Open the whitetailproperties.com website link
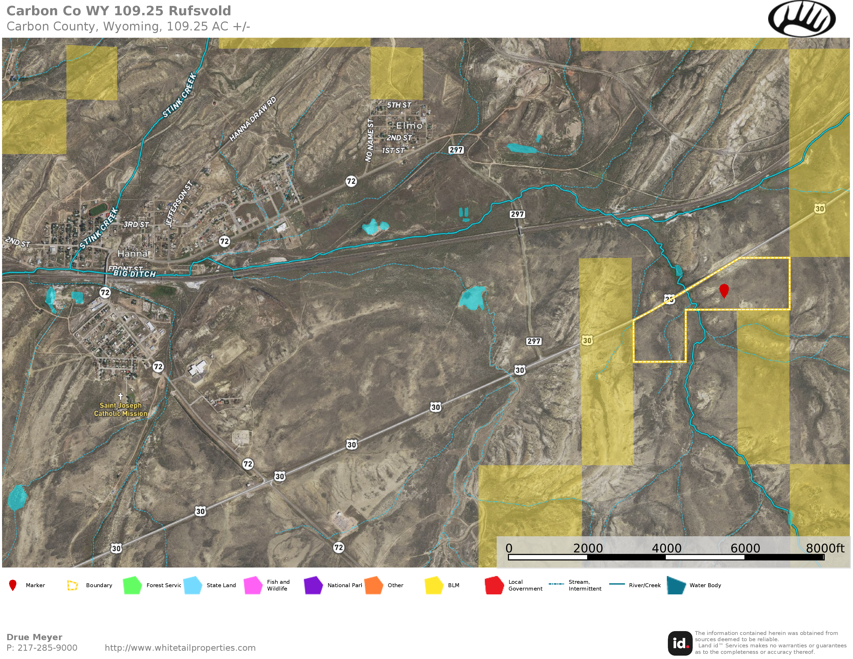853x659 pixels. 180,648
